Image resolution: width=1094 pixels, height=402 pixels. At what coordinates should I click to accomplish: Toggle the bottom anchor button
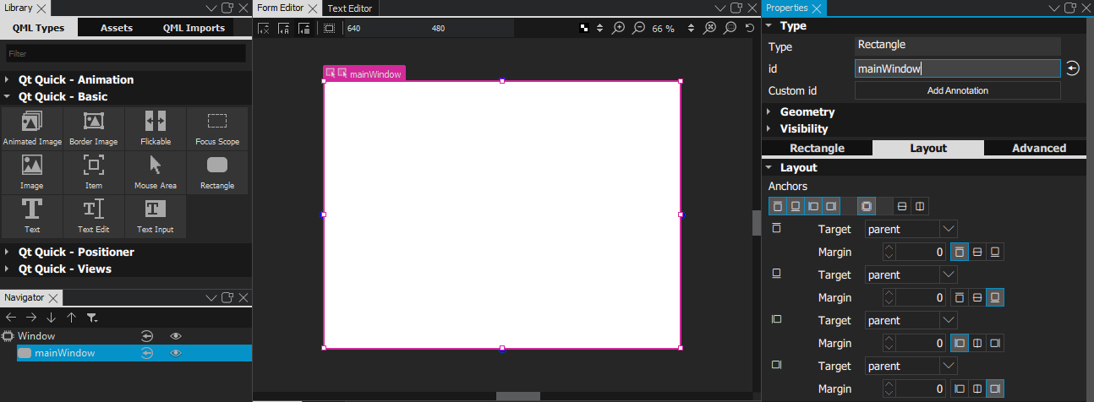tap(796, 206)
